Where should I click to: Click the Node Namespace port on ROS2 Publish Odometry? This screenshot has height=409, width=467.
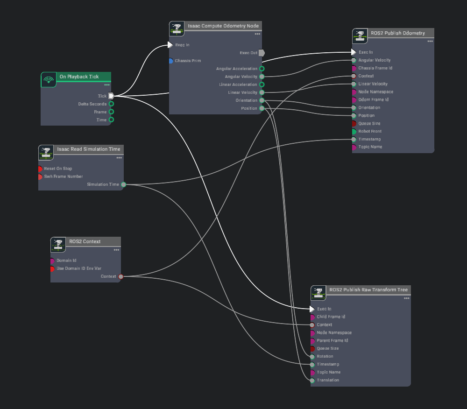[354, 92]
